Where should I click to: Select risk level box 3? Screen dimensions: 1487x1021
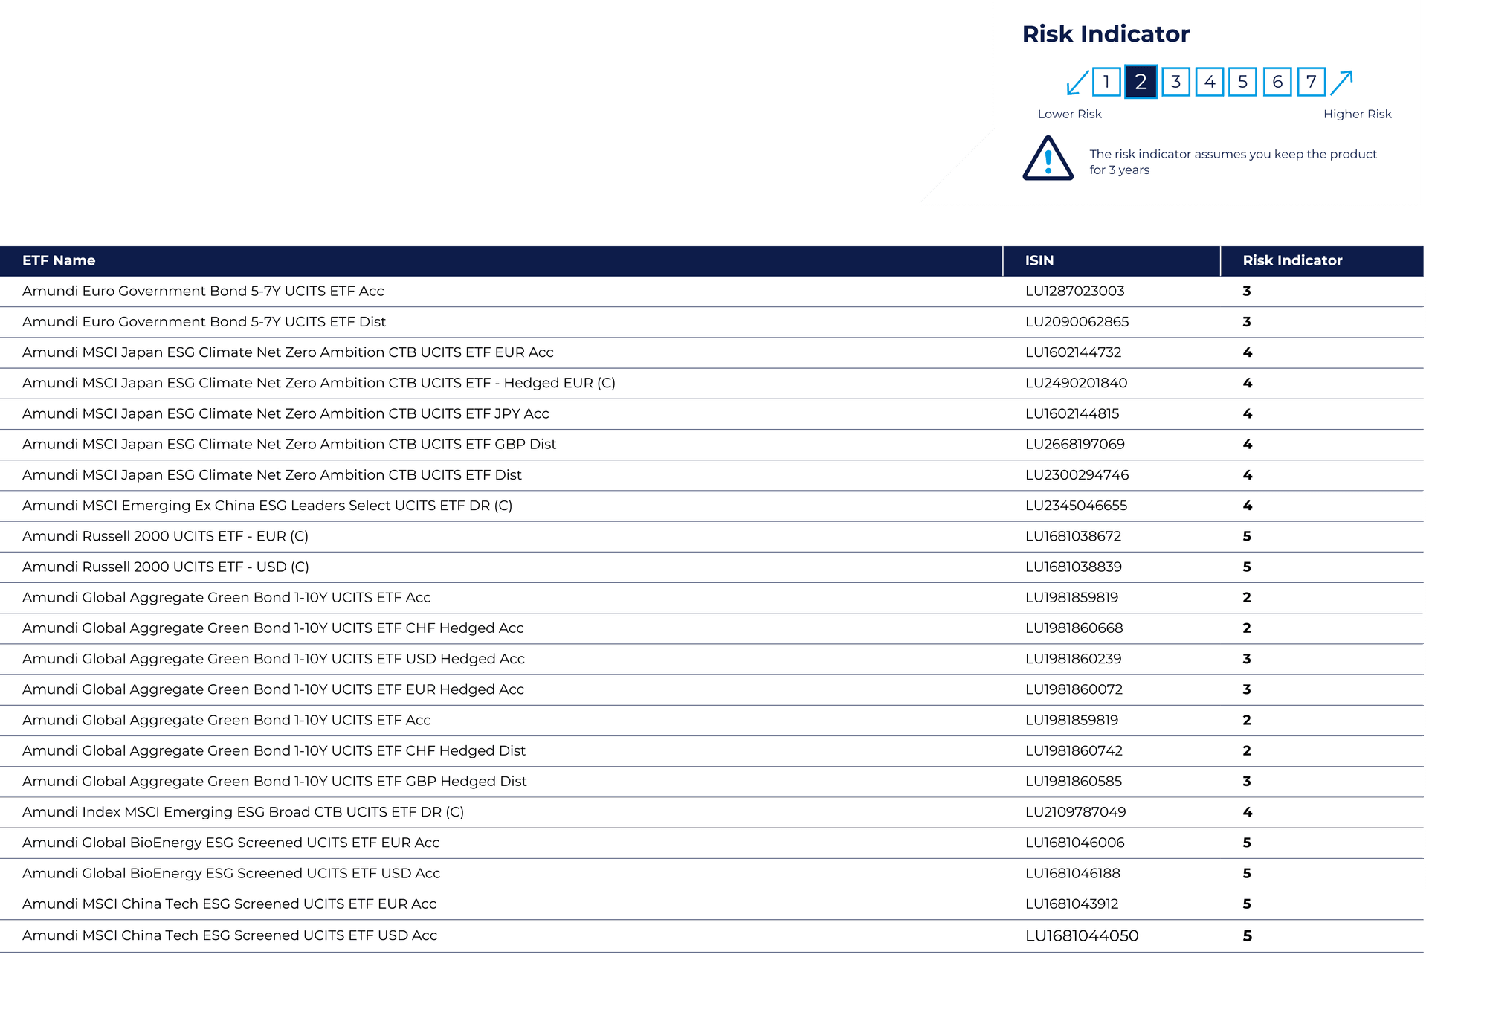tap(1175, 82)
